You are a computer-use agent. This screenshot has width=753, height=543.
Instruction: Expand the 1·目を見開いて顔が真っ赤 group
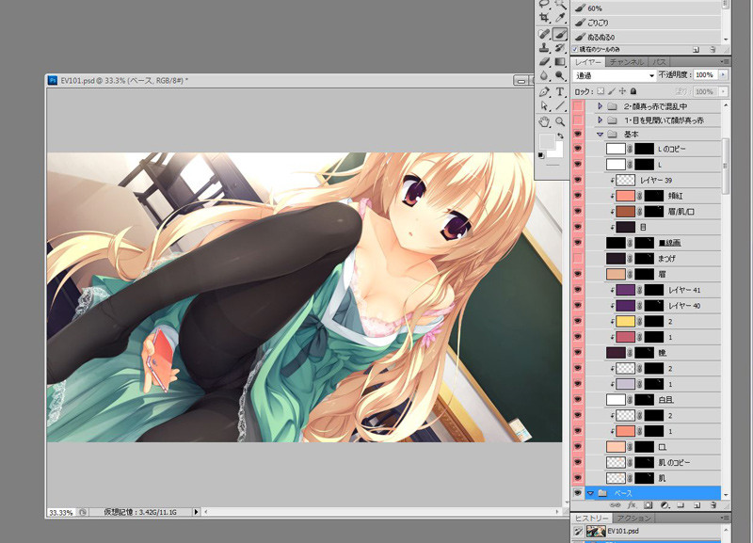click(x=600, y=120)
